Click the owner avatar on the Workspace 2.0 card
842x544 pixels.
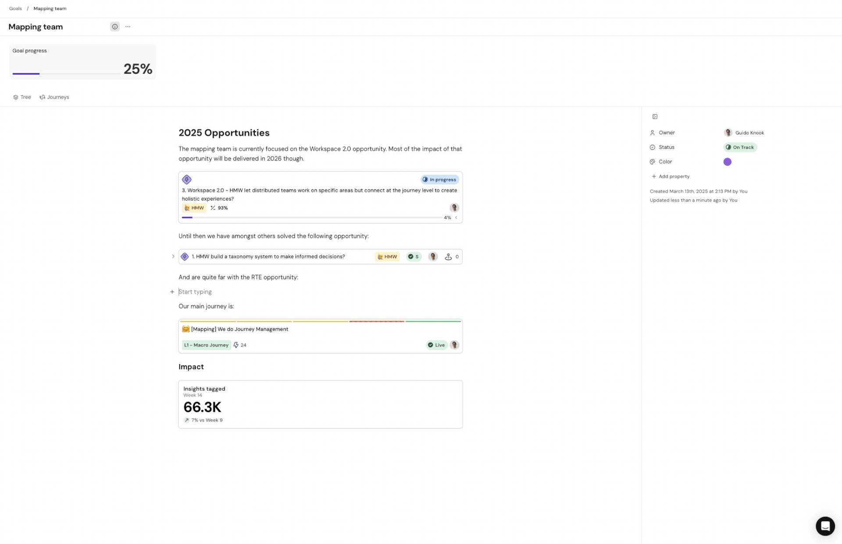point(454,208)
